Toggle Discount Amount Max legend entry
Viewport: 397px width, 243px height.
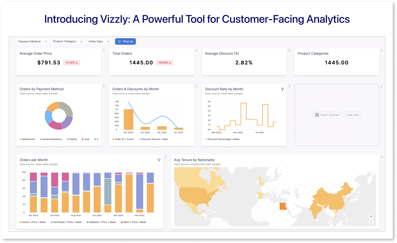(153, 139)
